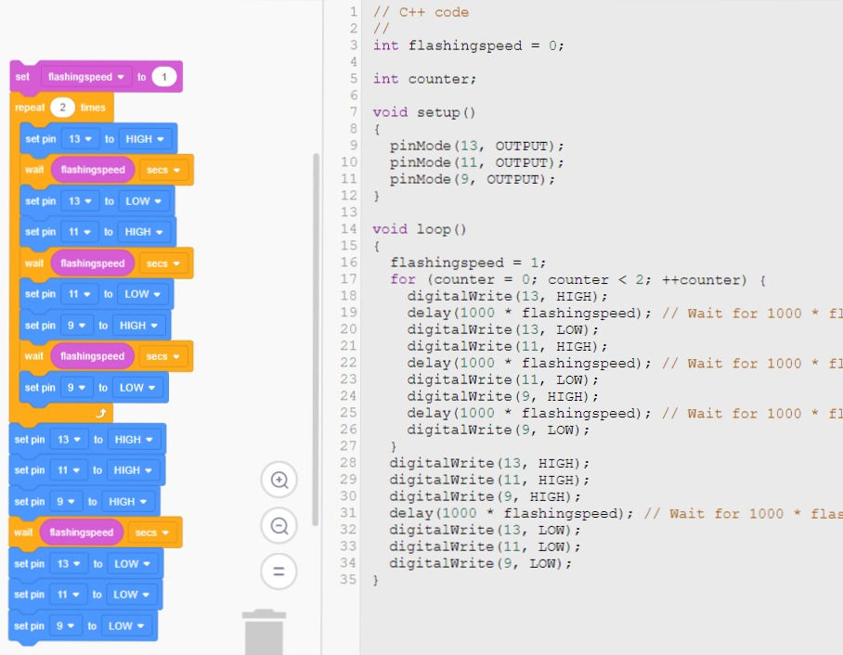This screenshot has width=843, height=655.
Task: Open the flashingspeed variable dropdown in set block
Action: tap(85, 77)
